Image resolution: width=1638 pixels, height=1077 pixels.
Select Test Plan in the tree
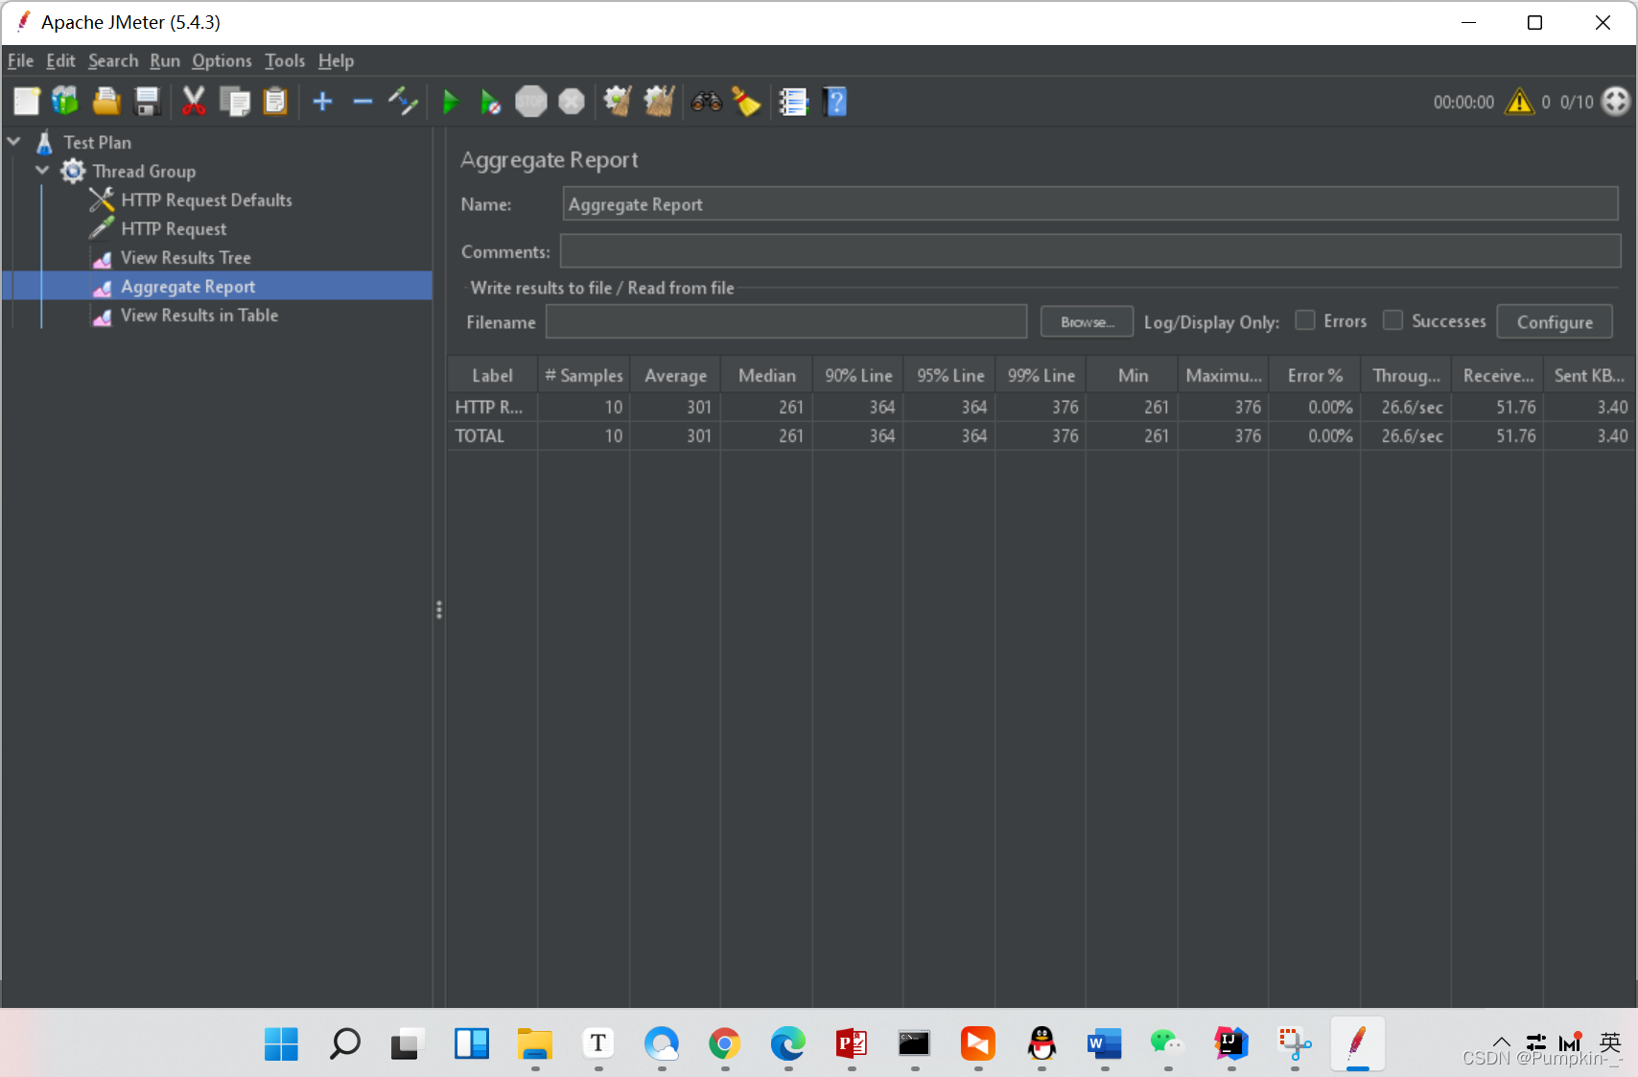coord(97,142)
